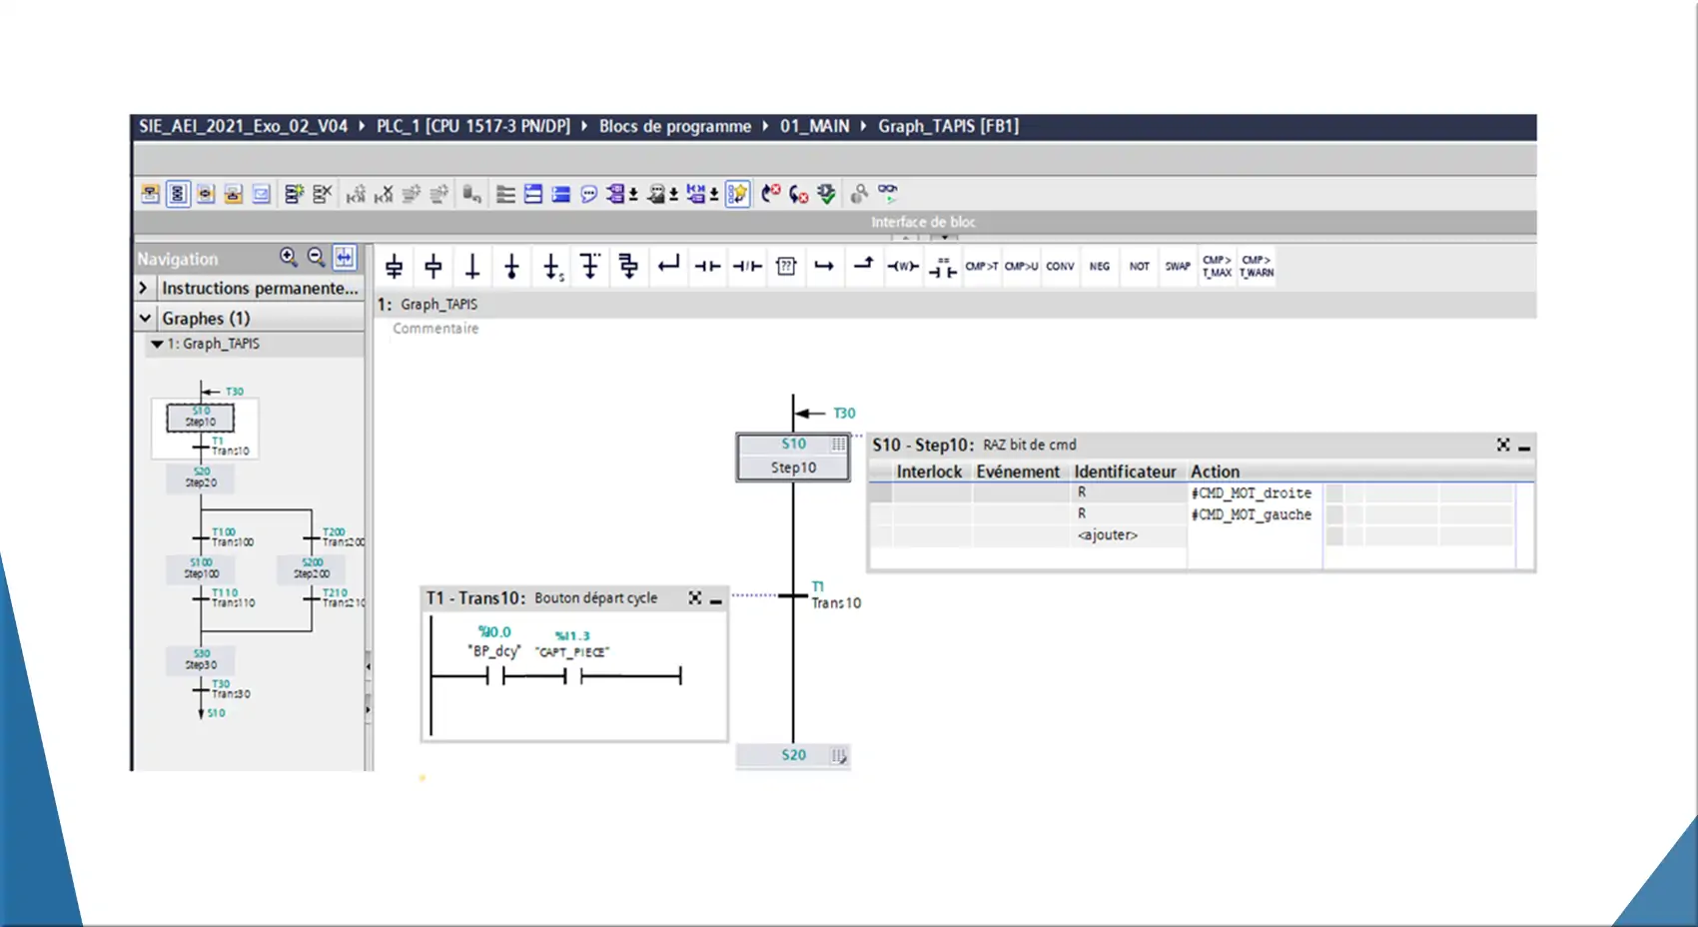Select the #CMD_MOT_gauche action cell
1698x927 pixels.
click(x=1253, y=514)
